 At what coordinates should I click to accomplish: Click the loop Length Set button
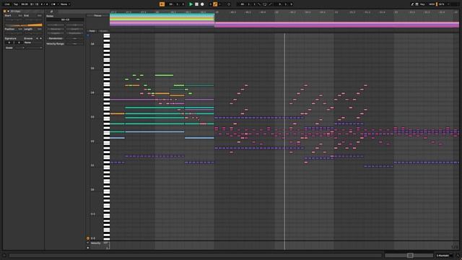coord(39,29)
